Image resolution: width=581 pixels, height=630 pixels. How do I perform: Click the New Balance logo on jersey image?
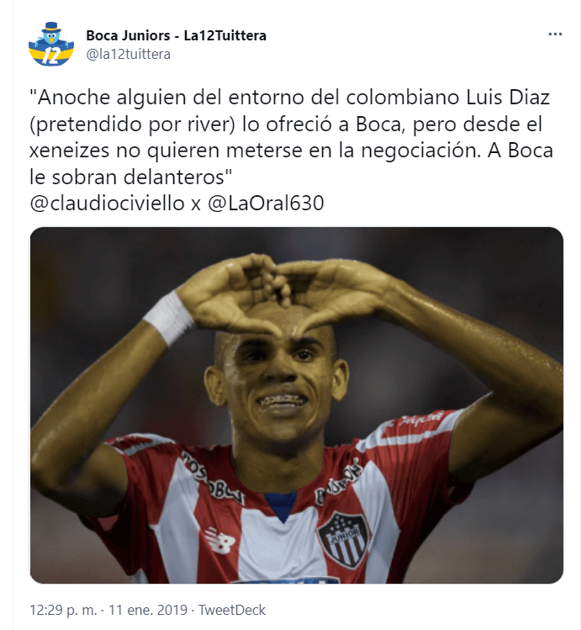pos(219,540)
